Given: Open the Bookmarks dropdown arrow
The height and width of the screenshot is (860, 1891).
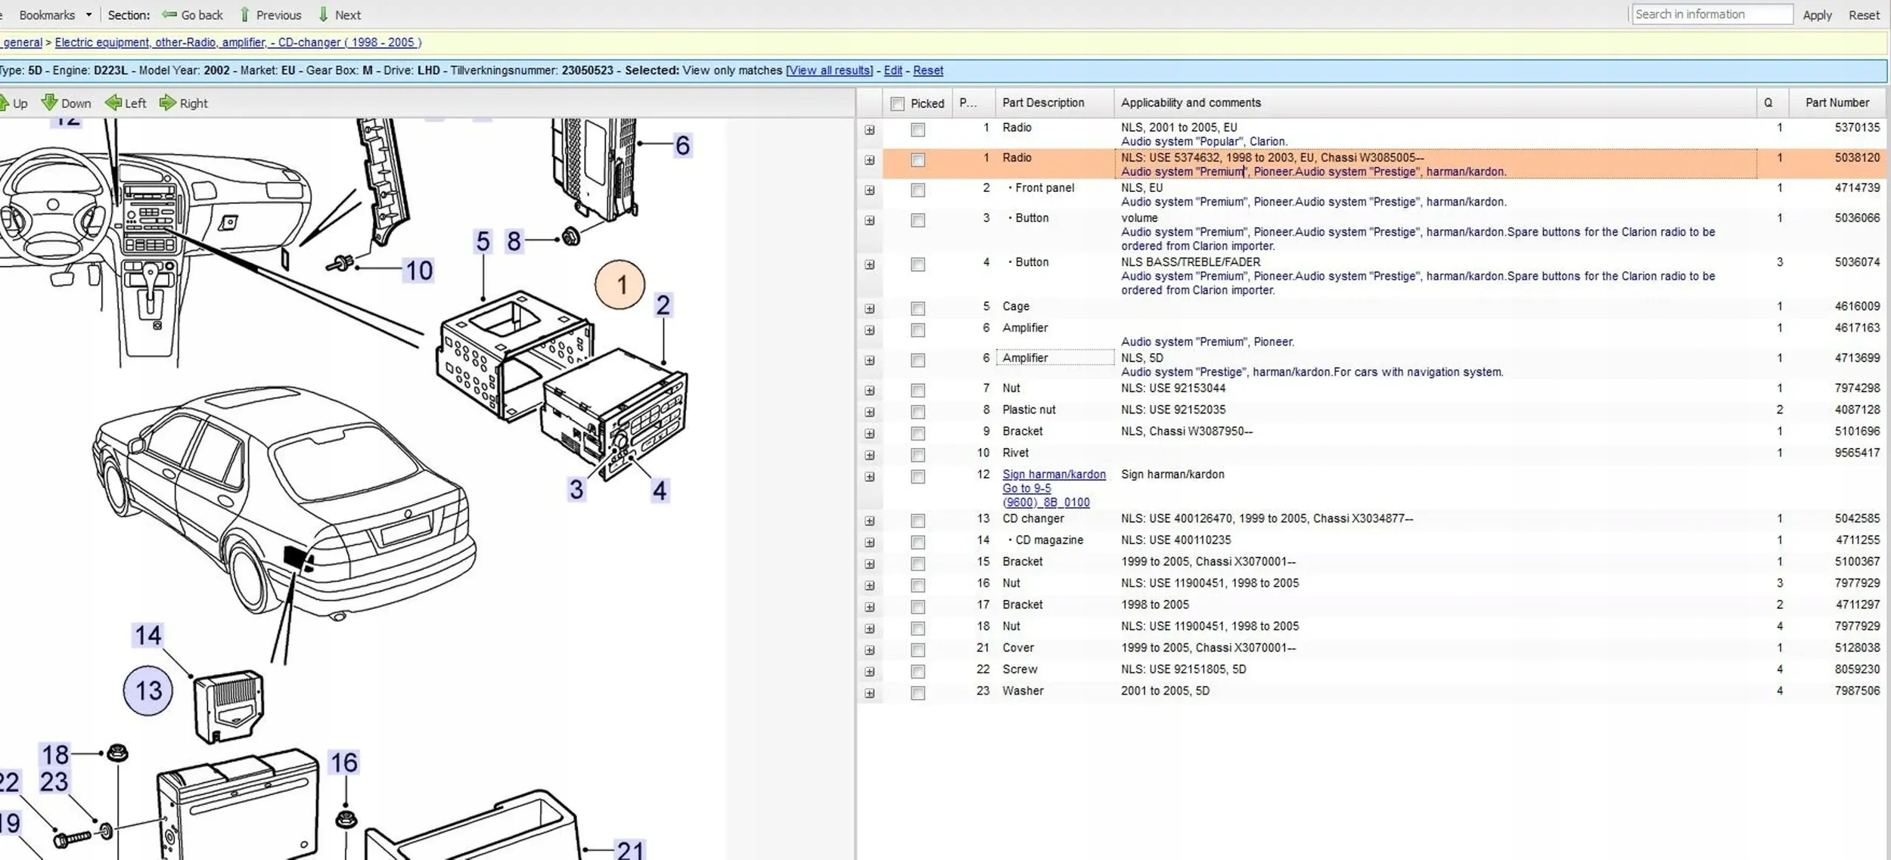Looking at the screenshot, I should (88, 14).
